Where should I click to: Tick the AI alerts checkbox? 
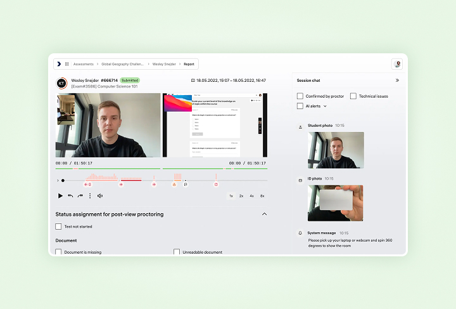point(300,106)
